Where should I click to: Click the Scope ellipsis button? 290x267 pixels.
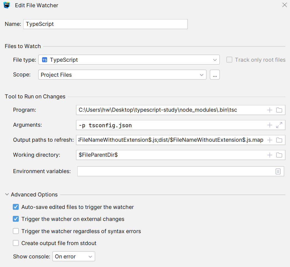(215, 74)
